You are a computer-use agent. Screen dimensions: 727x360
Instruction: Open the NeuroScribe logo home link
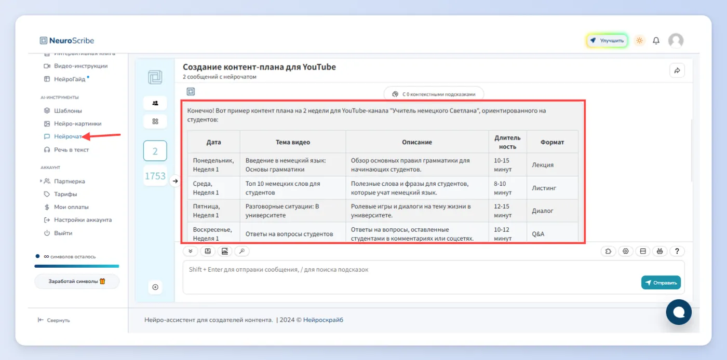(x=67, y=40)
